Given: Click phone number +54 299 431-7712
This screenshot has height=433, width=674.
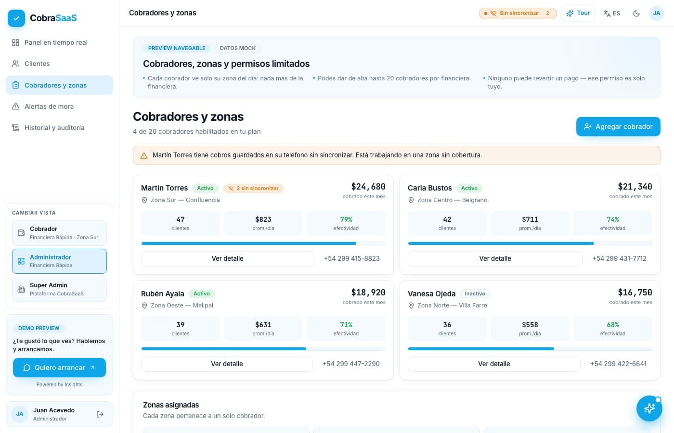Looking at the screenshot, I should [619, 258].
